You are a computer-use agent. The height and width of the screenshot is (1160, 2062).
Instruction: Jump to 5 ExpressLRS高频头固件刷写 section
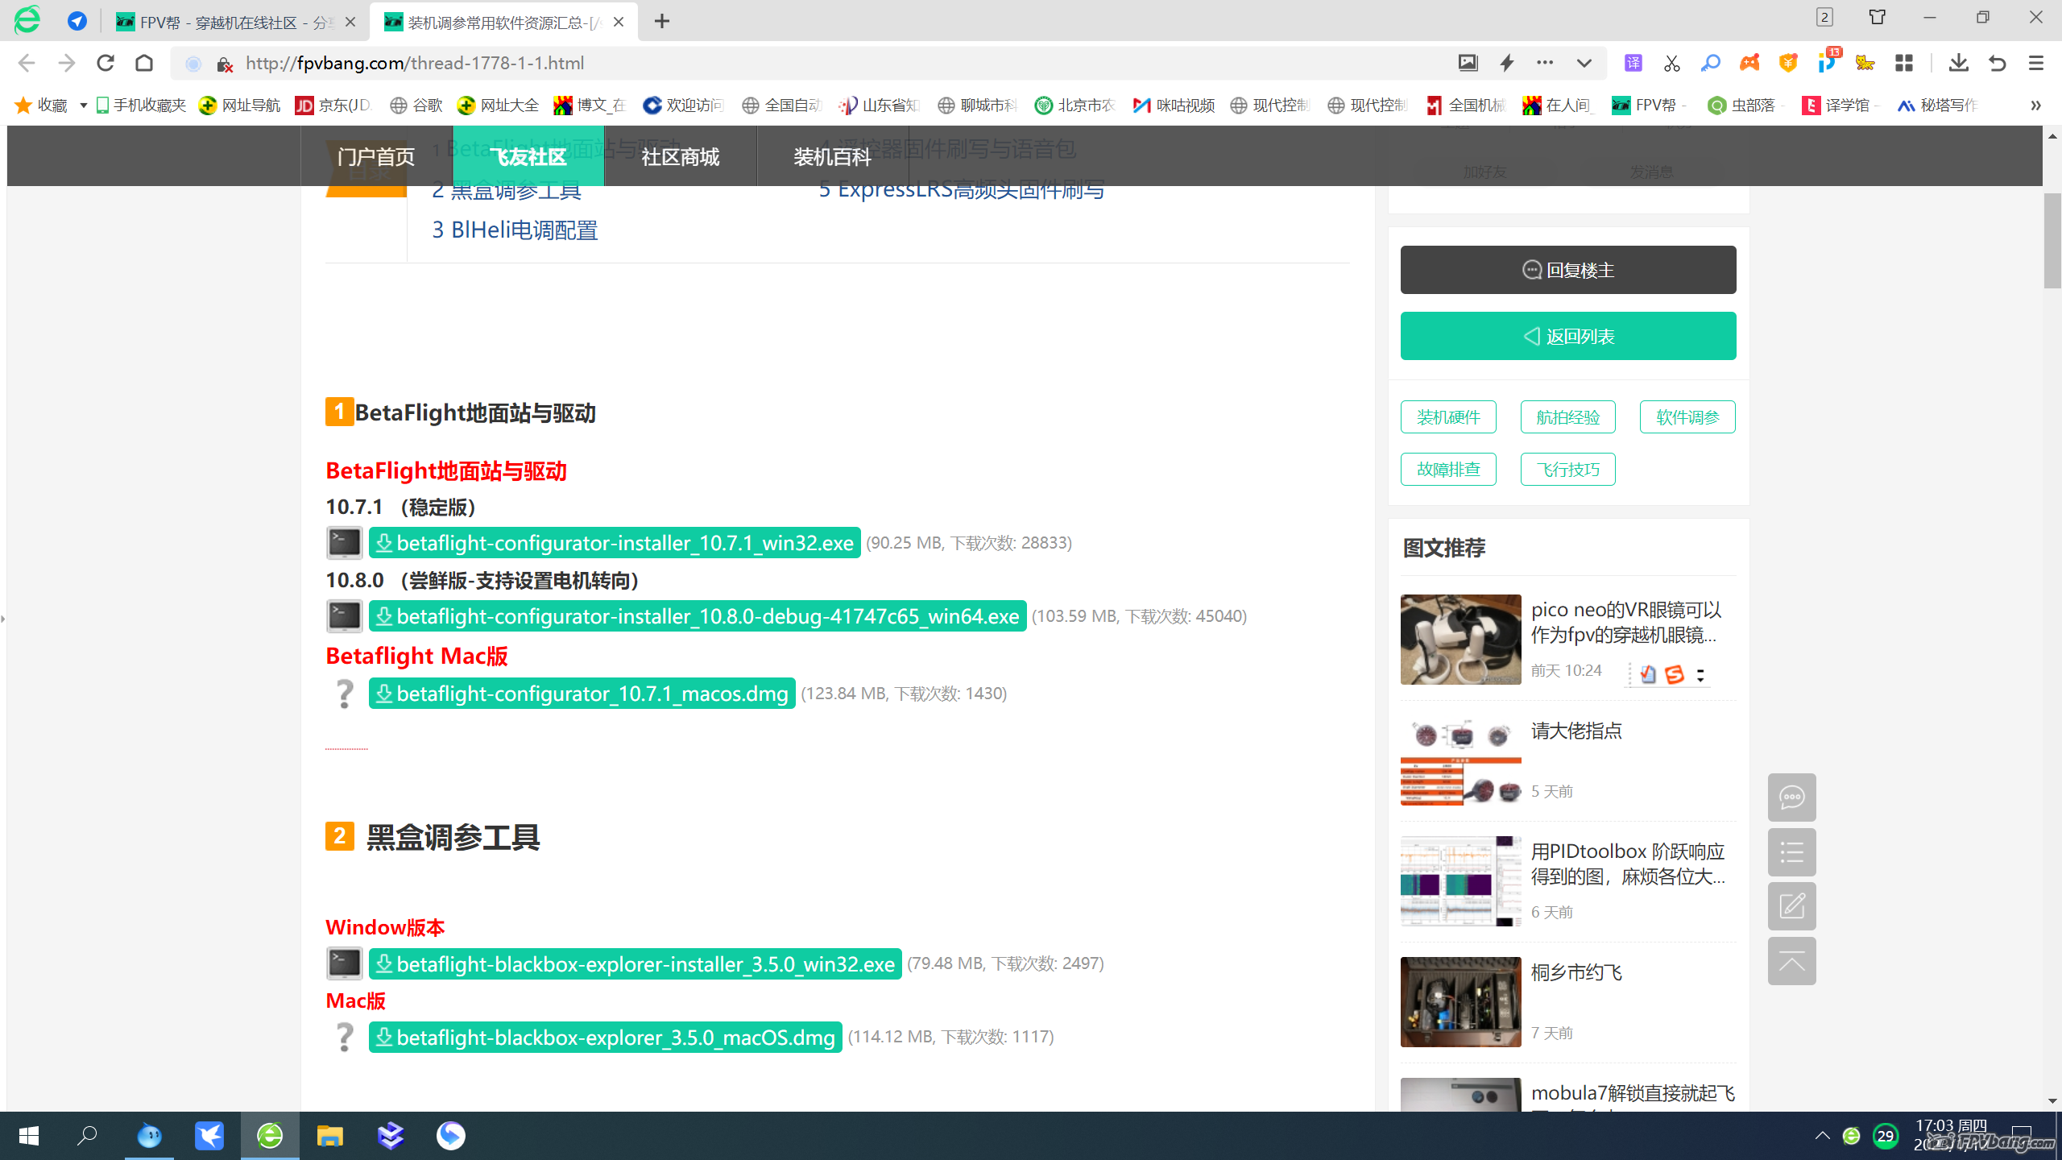962,190
